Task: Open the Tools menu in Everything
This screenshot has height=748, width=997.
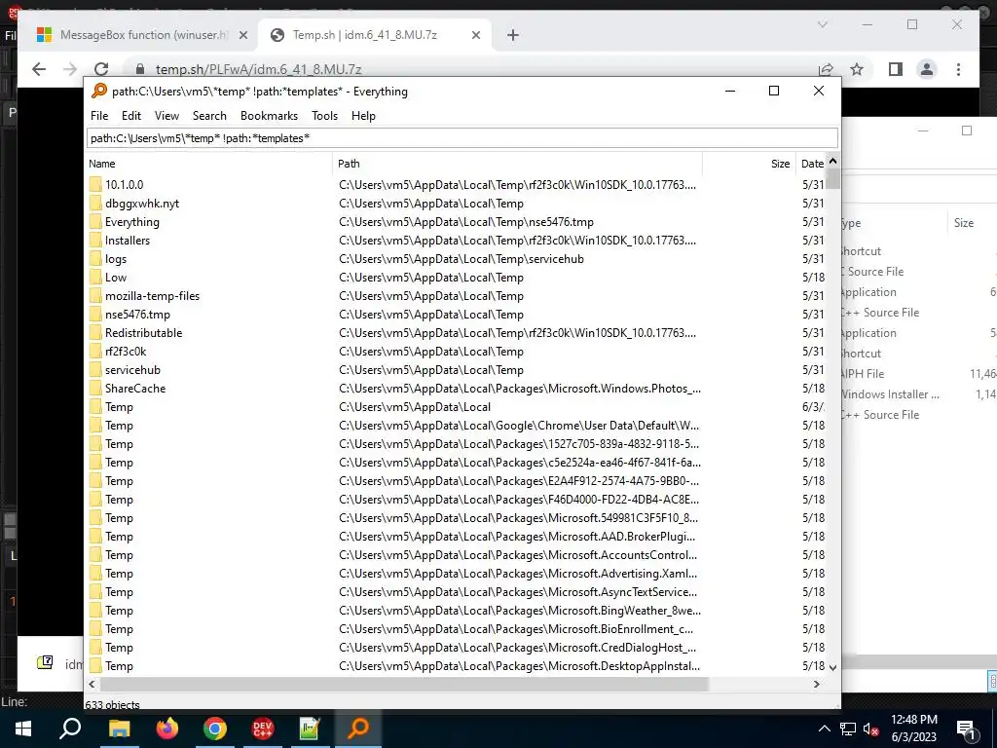Action: click(x=324, y=116)
